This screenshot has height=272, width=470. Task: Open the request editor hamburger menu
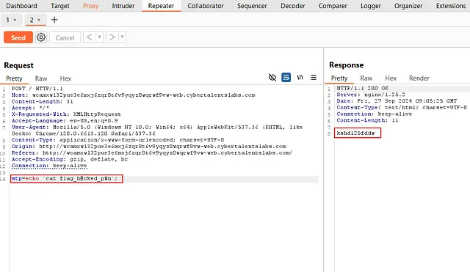pyautogui.click(x=314, y=78)
